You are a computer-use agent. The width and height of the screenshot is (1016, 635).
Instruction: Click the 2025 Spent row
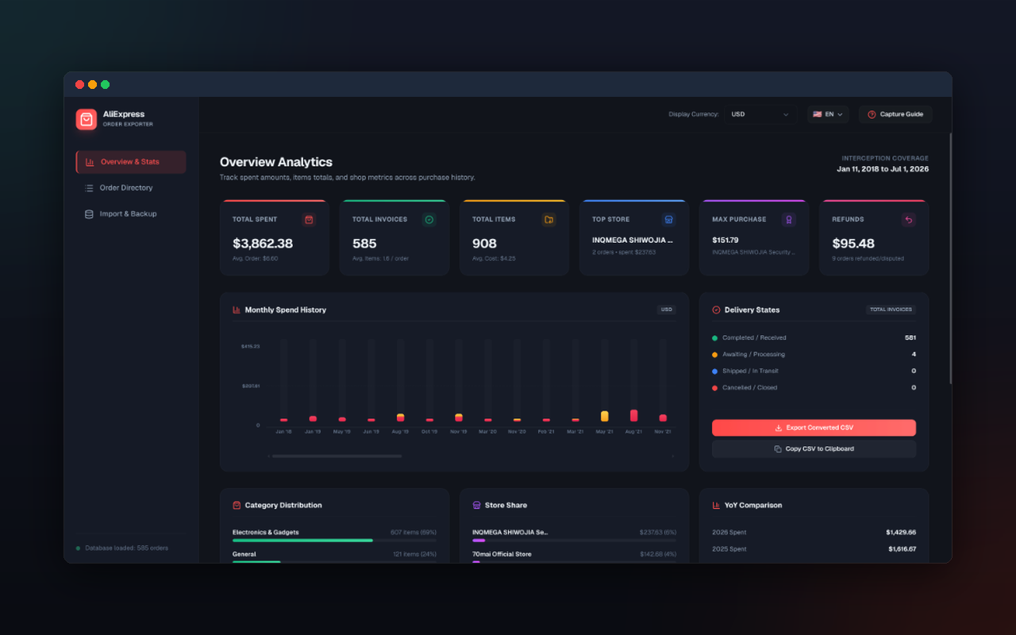pos(814,549)
